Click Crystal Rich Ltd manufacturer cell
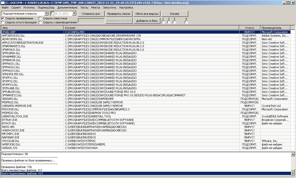Image resolution: width=296 pixels, height=178 pixels. click(x=271, y=106)
